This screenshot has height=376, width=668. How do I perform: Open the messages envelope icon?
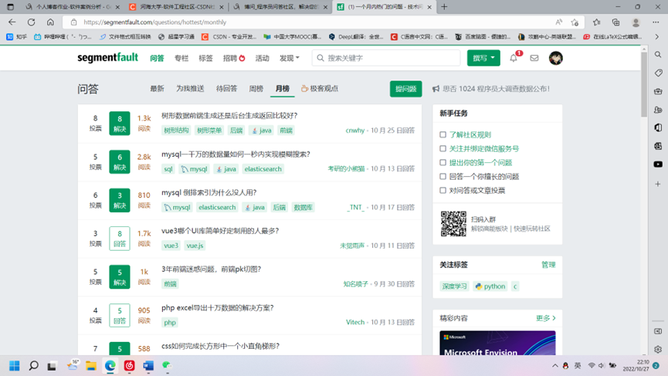(x=534, y=58)
